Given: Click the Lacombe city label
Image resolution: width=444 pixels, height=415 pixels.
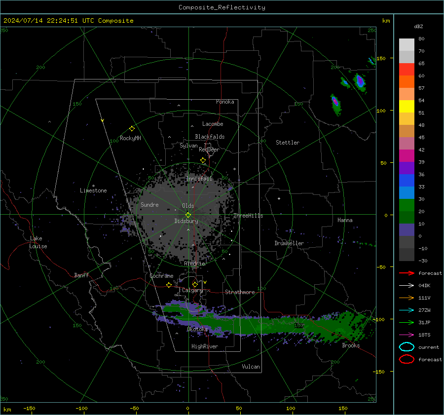Looking at the screenshot, I should pyautogui.click(x=213, y=124).
